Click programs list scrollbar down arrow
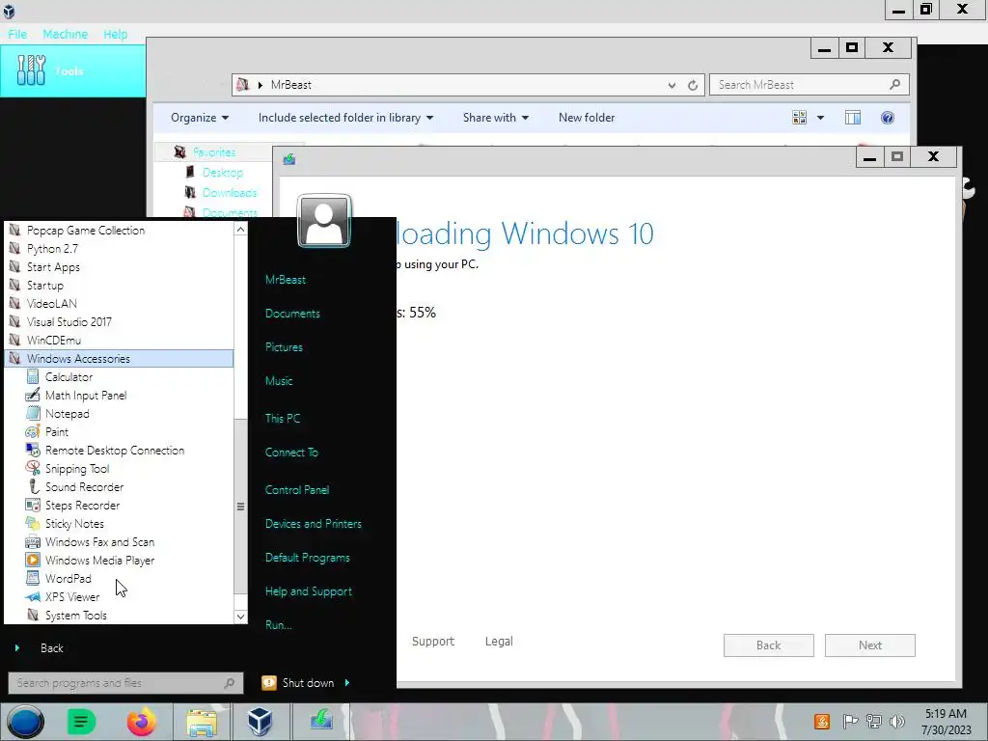 [x=240, y=617]
